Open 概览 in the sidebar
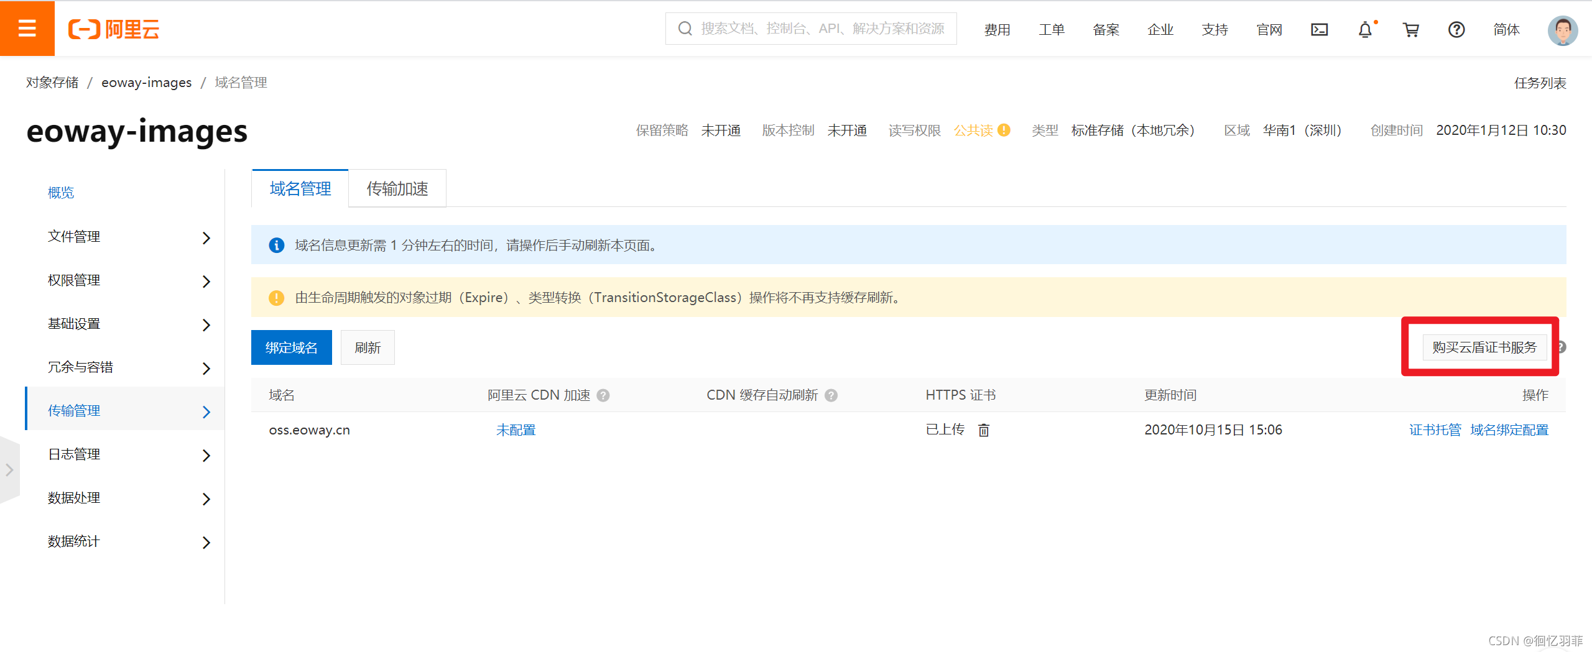This screenshot has width=1592, height=652. tap(61, 193)
